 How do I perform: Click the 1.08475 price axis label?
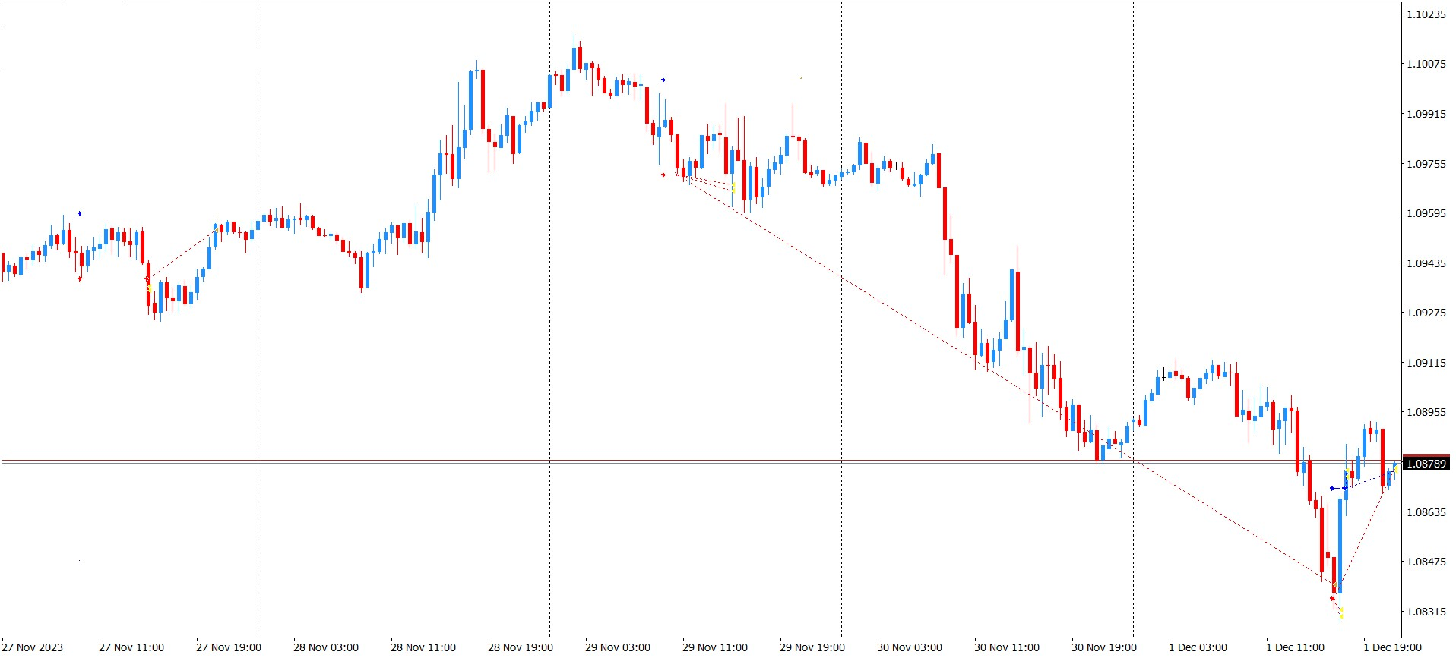tap(1426, 562)
